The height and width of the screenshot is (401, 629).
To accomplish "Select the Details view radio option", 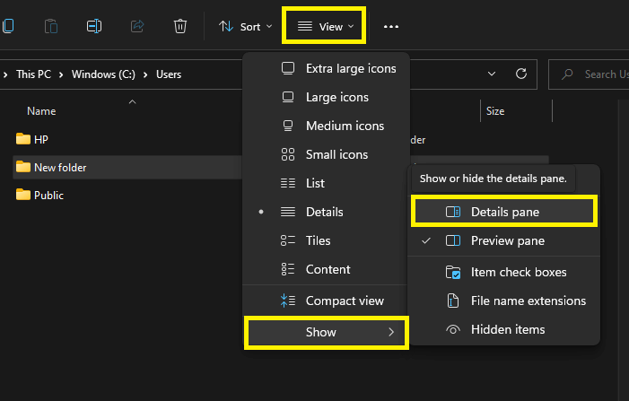I will [324, 212].
